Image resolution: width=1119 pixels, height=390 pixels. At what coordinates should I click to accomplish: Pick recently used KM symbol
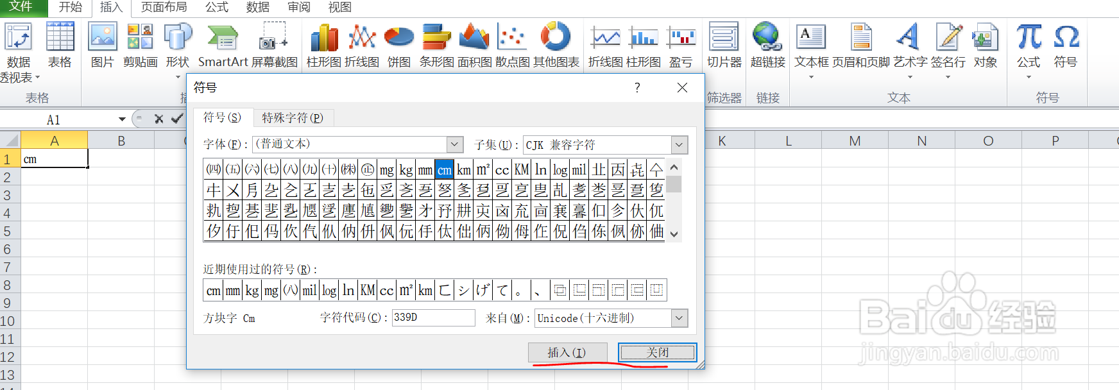(x=368, y=290)
